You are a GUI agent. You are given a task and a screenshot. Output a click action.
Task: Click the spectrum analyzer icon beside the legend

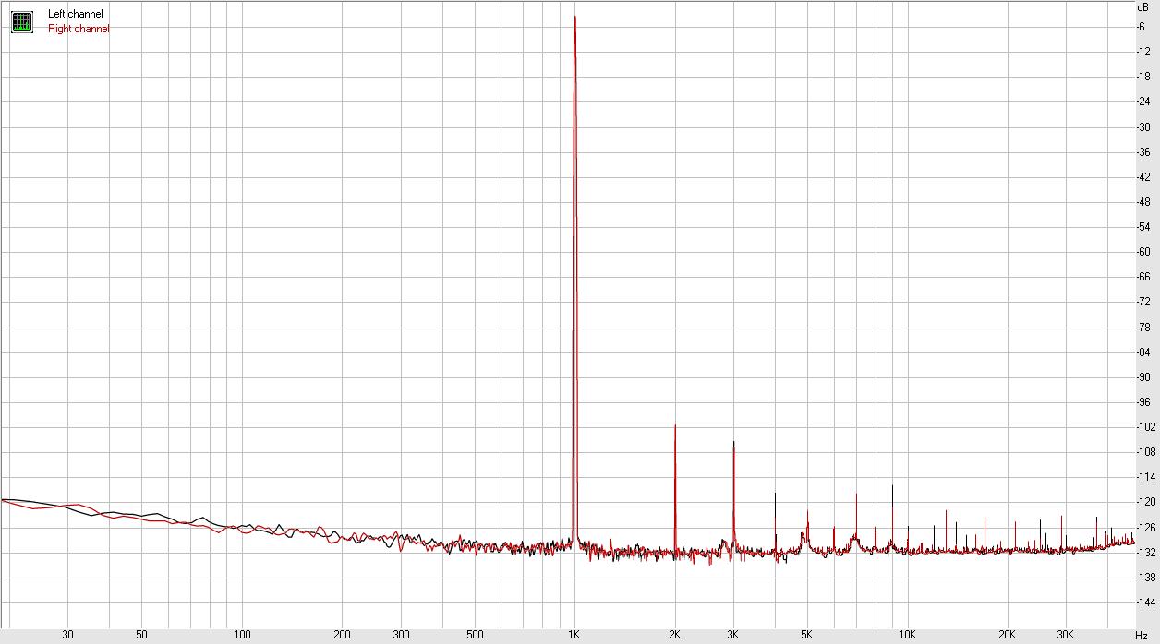point(22,21)
